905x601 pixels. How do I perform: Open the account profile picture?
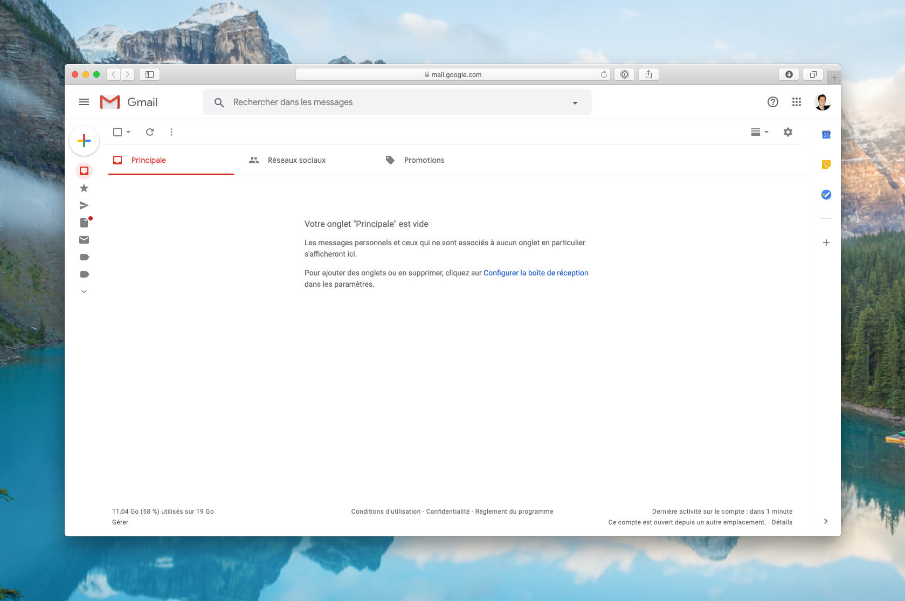pyautogui.click(x=823, y=102)
